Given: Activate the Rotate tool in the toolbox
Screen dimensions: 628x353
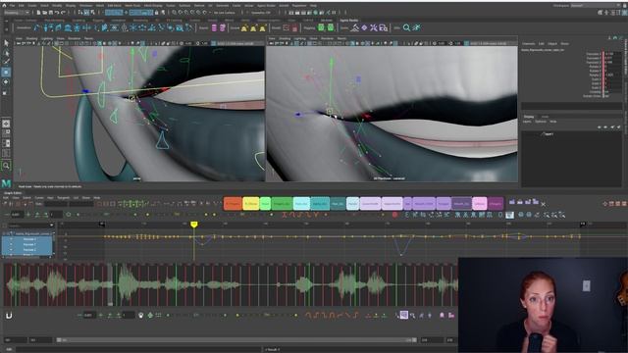Looking at the screenshot, I should 6,82.
